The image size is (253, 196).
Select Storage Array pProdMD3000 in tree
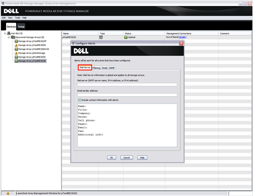click(32, 57)
